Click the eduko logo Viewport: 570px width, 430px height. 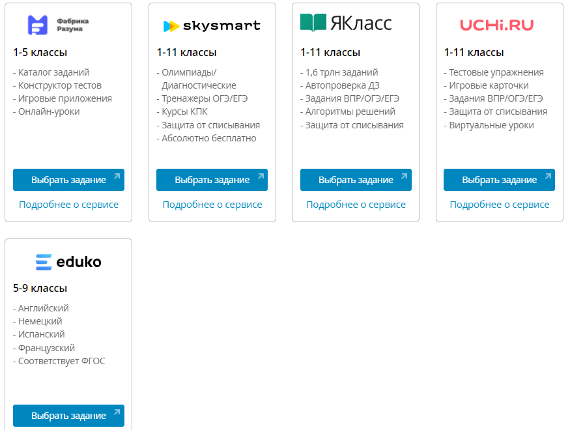tap(68, 262)
